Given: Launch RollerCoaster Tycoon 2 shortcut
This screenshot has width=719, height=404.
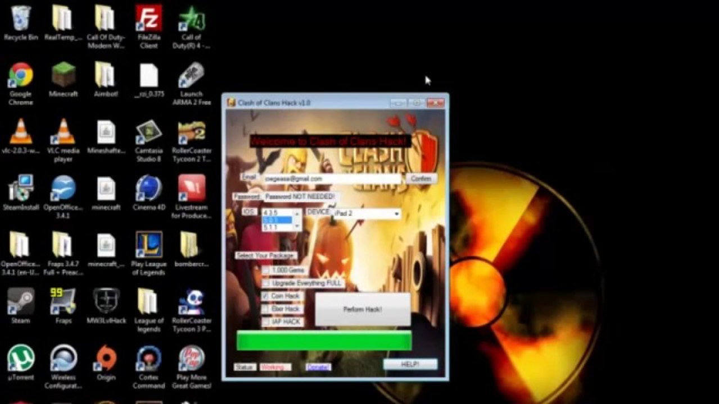Looking at the screenshot, I should (x=192, y=140).
